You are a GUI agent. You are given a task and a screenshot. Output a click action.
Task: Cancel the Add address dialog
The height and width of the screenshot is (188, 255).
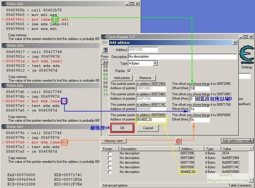click(x=148, y=128)
